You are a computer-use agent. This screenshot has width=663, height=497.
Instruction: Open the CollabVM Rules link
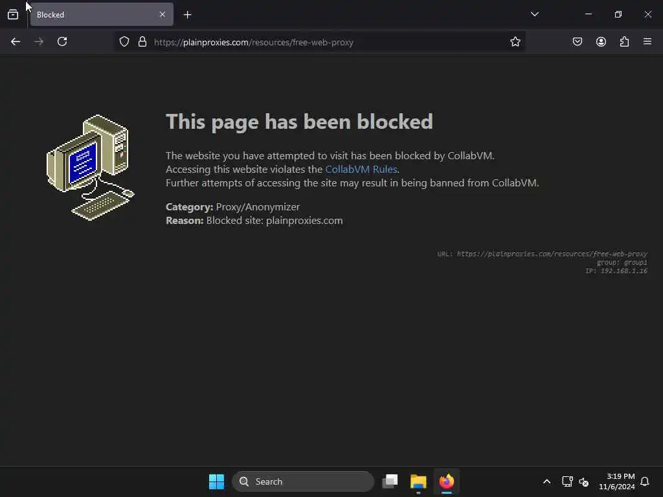pos(361,169)
